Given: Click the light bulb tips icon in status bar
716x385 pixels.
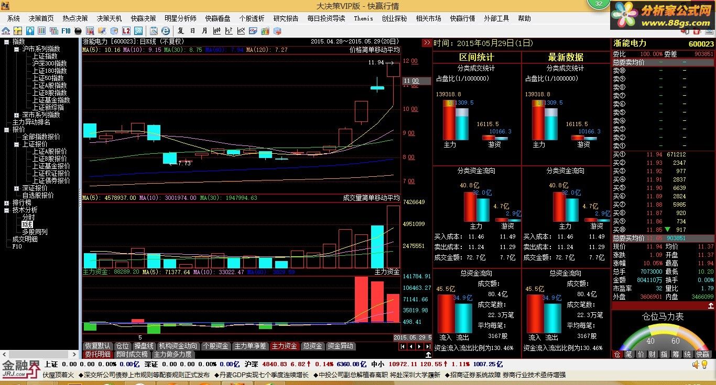Looking at the screenshot, I should point(706,365).
